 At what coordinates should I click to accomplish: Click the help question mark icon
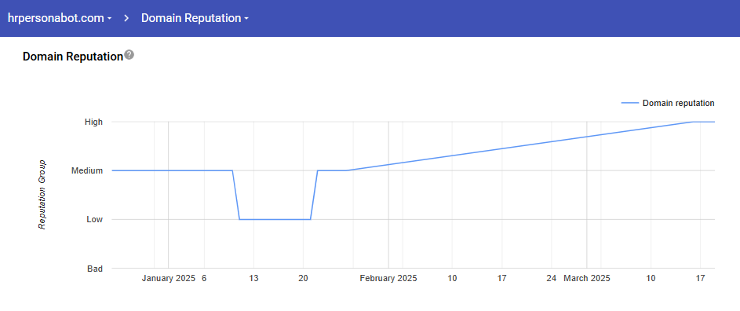point(129,55)
